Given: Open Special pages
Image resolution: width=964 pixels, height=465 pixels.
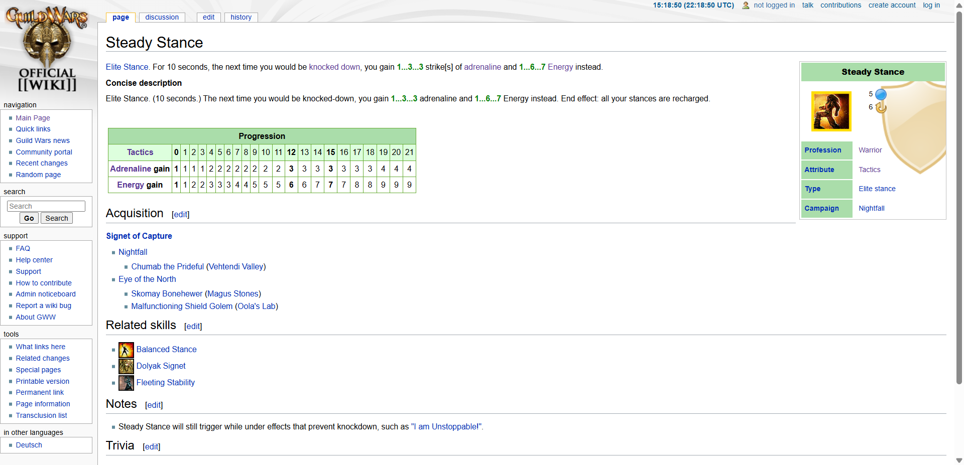Looking at the screenshot, I should pos(38,370).
